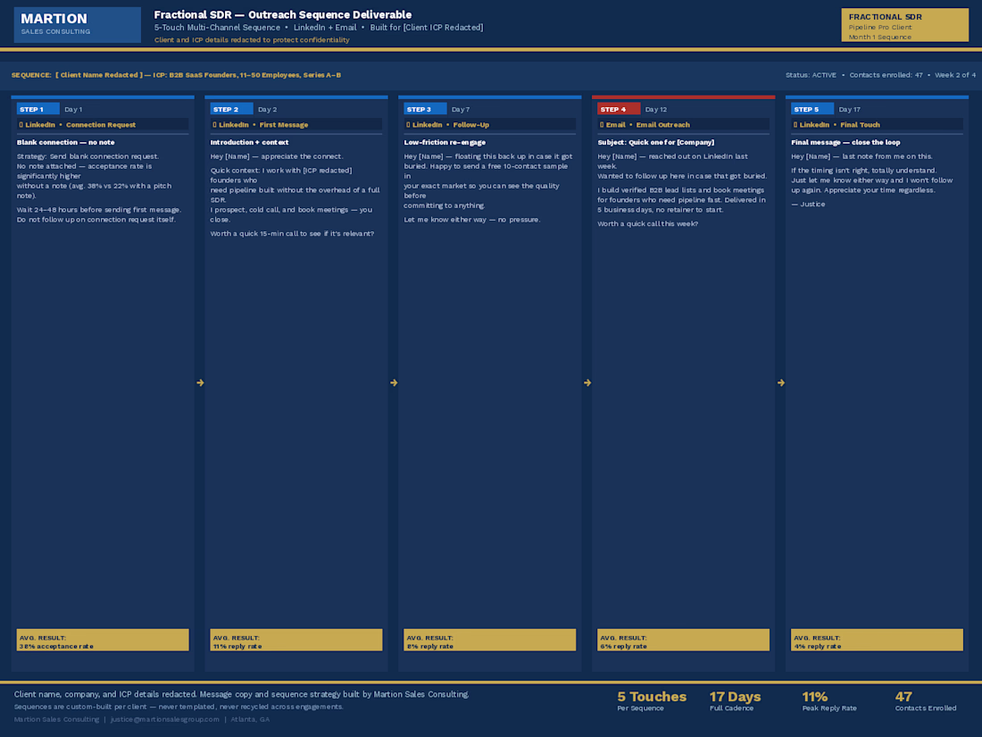The width and height of the screenshot is (982, 737).
Task: Click the 'Subject: Quick one for [Company]' heading
Action: point(656,142)
